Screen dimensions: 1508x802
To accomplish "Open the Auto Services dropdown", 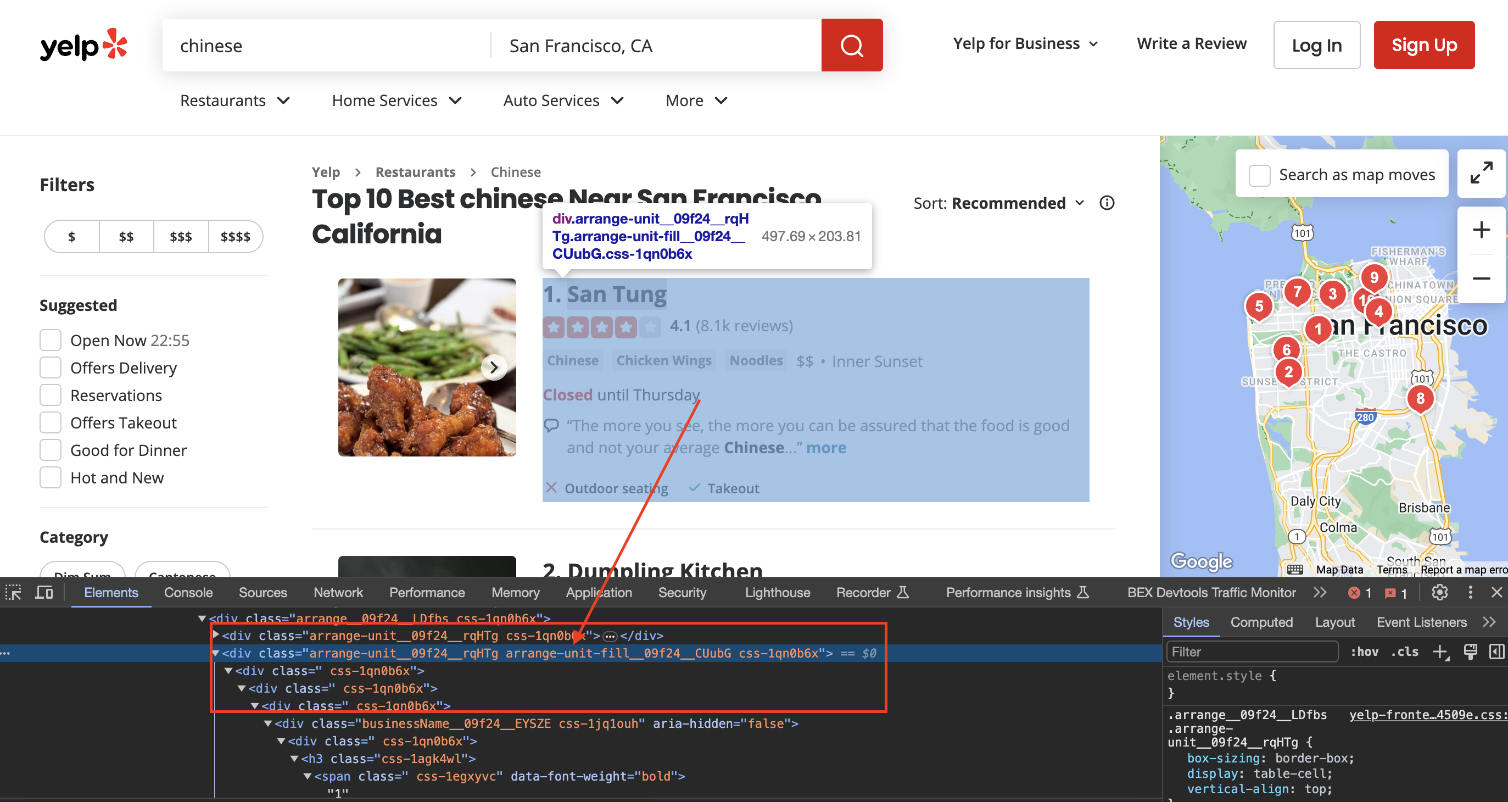I will pyautogui.click(x=564, y=101).
